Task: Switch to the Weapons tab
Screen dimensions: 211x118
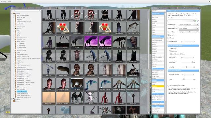Action: [x=24, y=8]
